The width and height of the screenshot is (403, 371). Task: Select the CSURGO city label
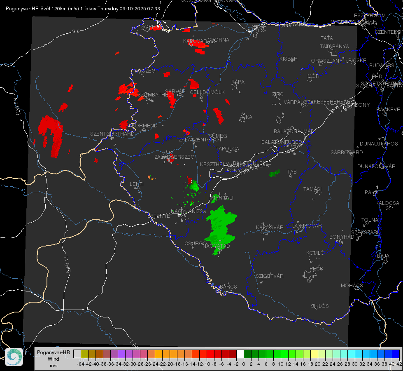(x=196, y=243)
